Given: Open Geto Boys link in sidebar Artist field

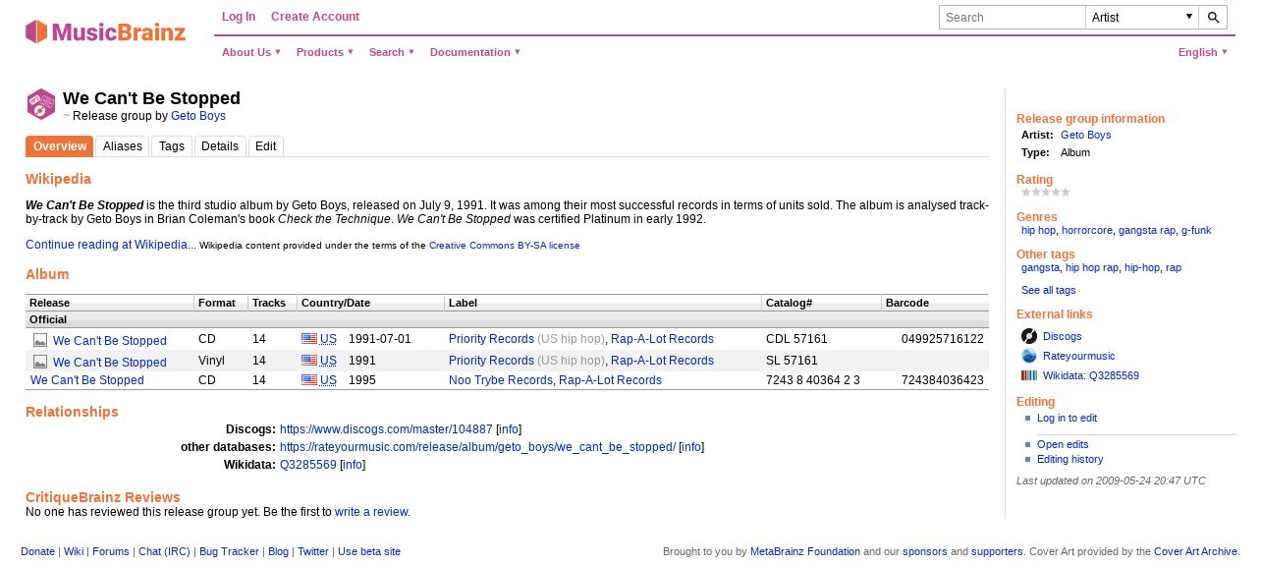Looking at the screenshot, I should point(1085,135).
